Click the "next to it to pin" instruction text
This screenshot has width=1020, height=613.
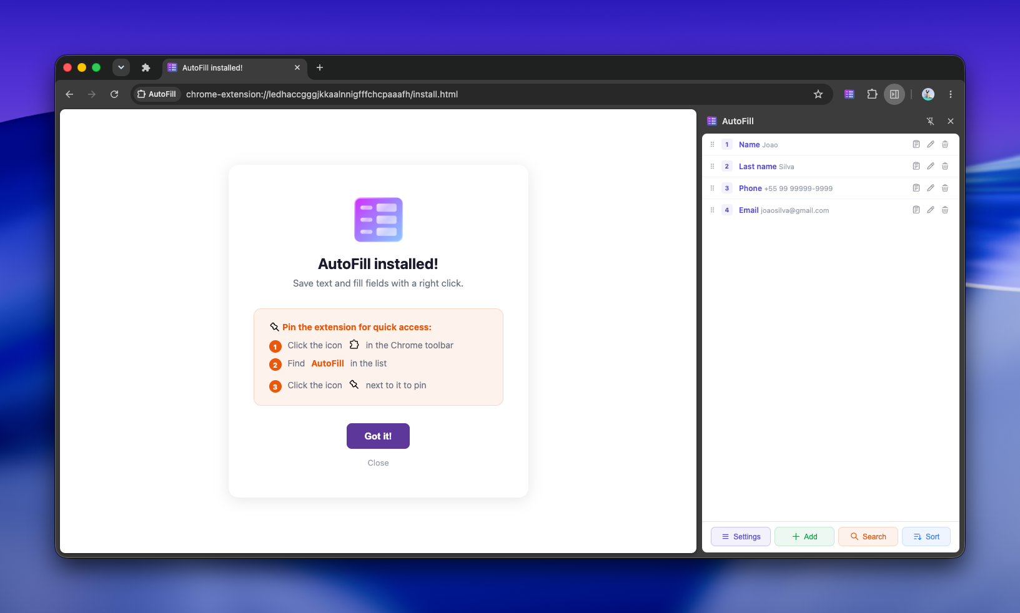pyautogui.click(x=396, y=385)
